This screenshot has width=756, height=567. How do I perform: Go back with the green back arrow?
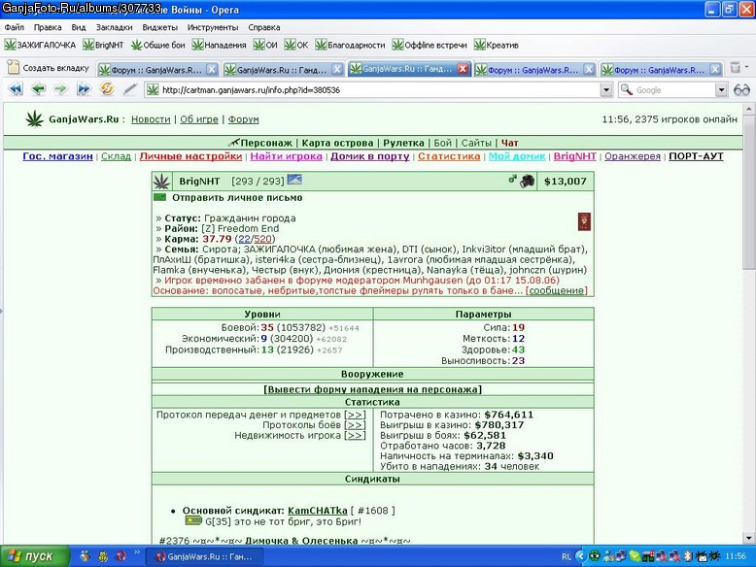[38, 89]
